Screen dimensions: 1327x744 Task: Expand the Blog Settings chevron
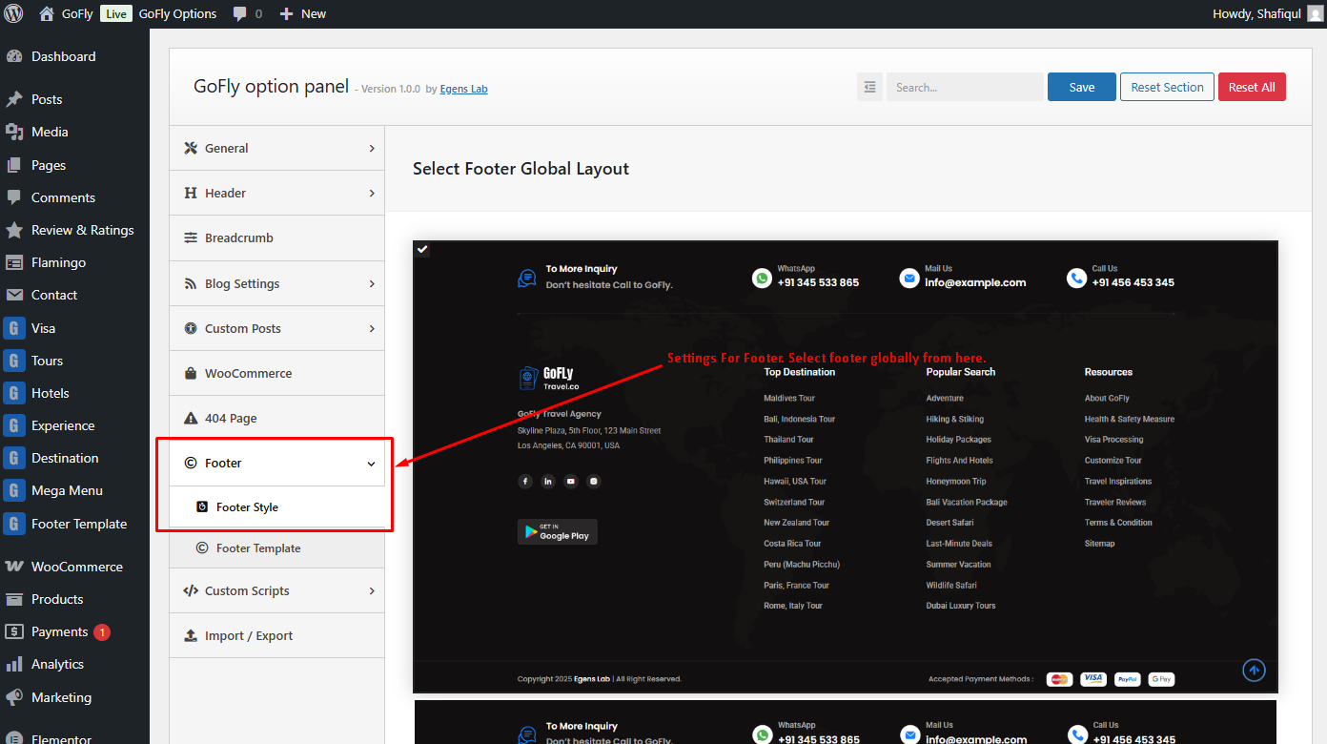[372, 283]
